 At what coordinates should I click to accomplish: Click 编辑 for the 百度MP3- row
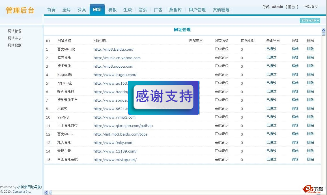point(295,134)
